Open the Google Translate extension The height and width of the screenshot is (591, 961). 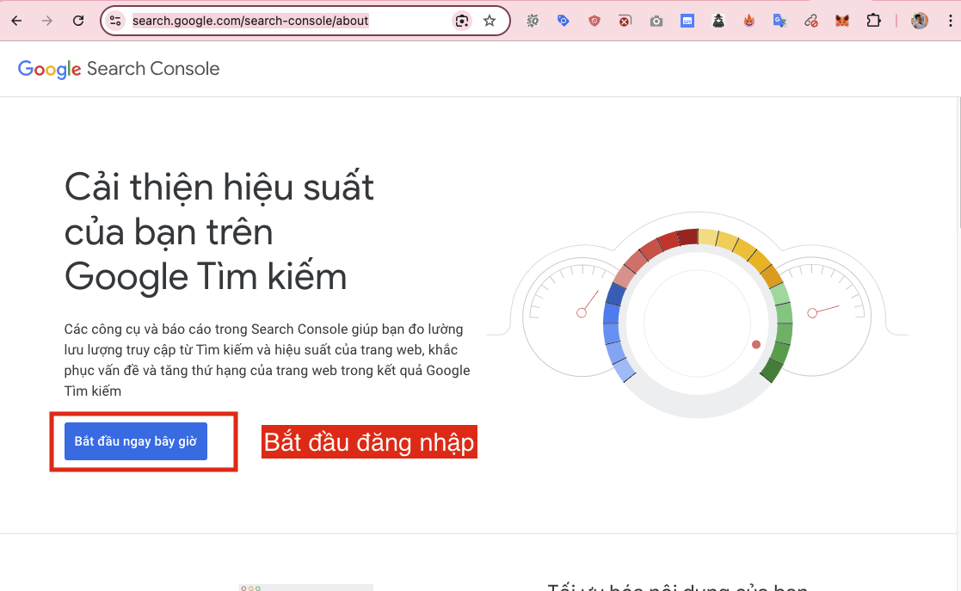coord(779,21)
